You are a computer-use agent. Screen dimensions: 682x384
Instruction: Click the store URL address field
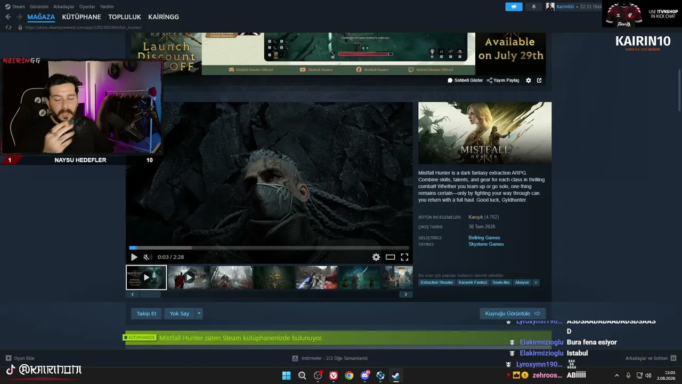pos(84,27)
